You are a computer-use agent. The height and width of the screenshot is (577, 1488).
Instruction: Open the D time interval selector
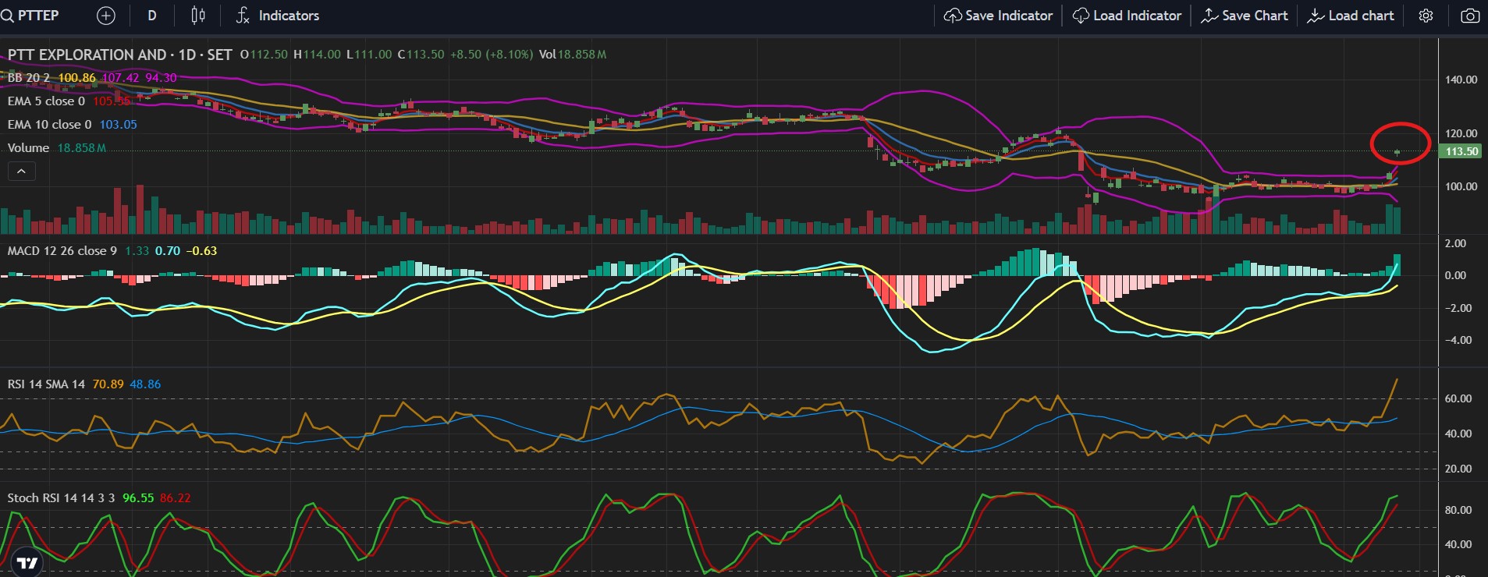point(152,16)
